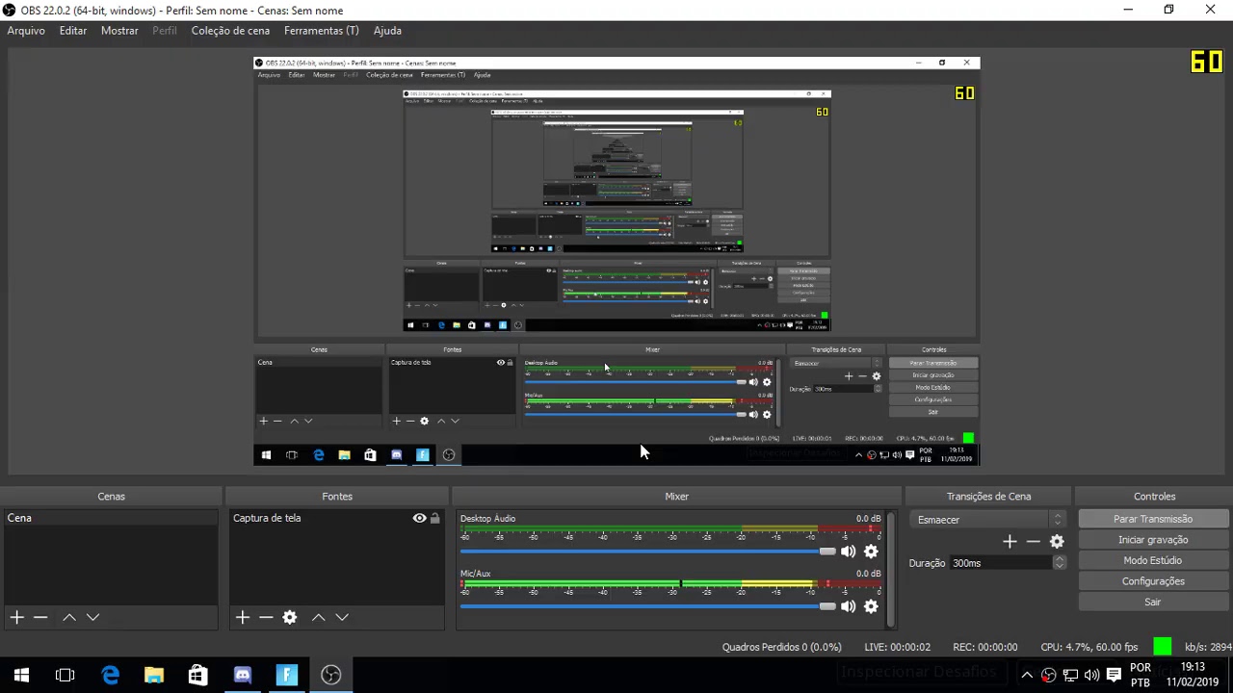
Task: Adjust Duração value stepper arrows
Action: pos(1059,563)
